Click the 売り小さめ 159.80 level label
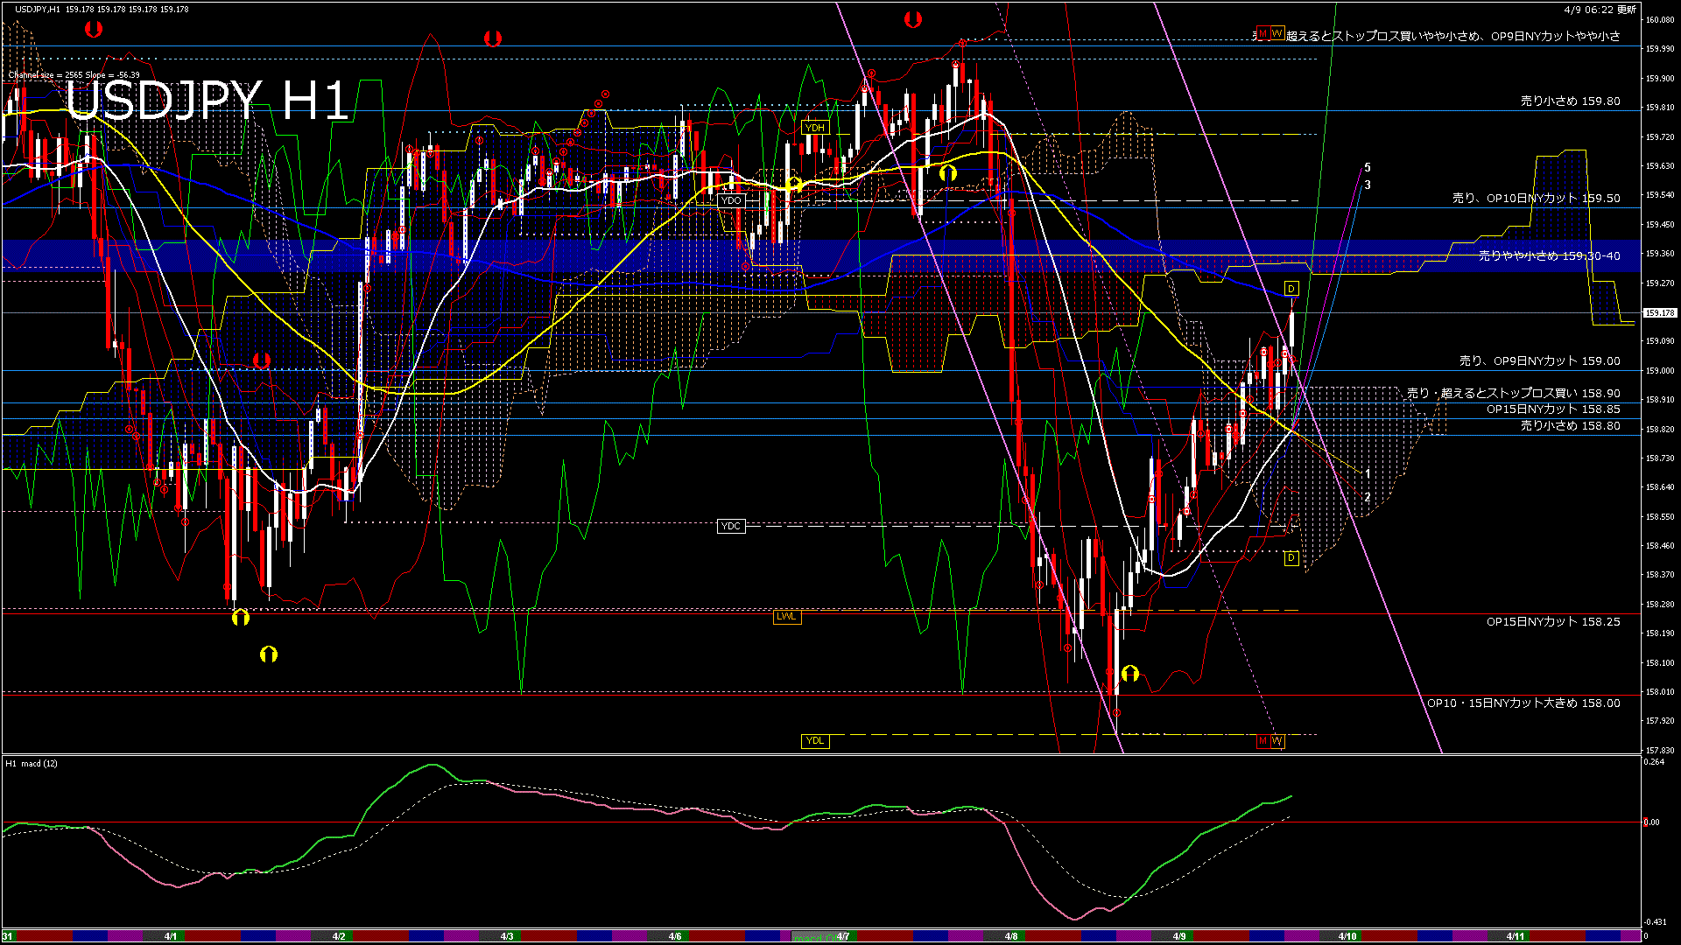This screenshot has width=1681, height=945. (x=1570, y=101)
